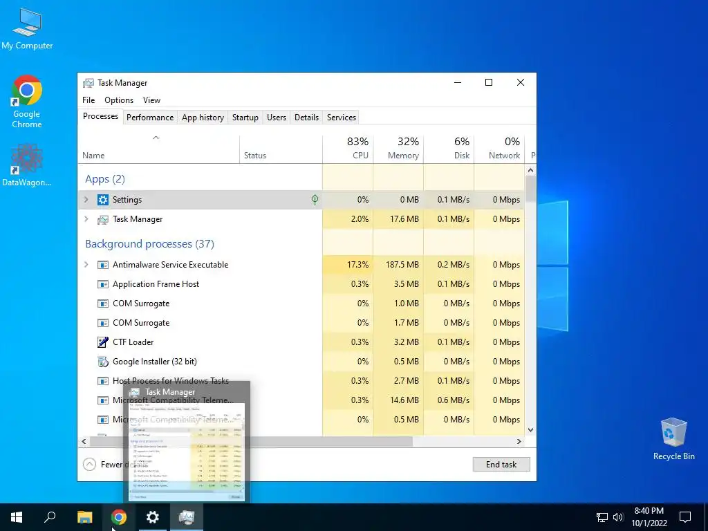Image resolution: width=708 pixels, height=531 pixels.
Task: Select COM Surrogate using 1.7 MB
Action: coord(301,323)
